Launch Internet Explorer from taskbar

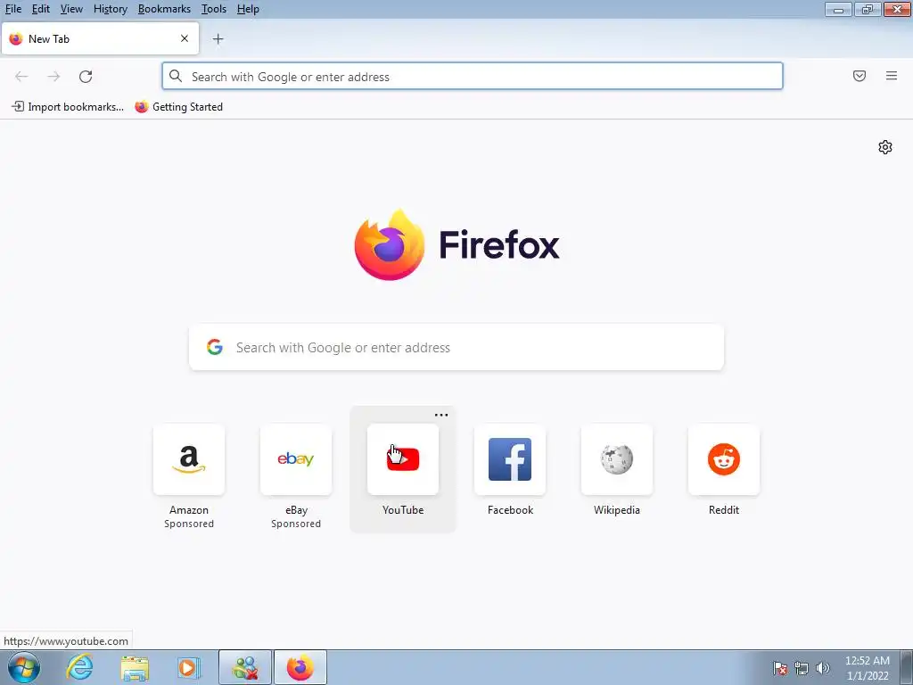click(x=79, y=667)
